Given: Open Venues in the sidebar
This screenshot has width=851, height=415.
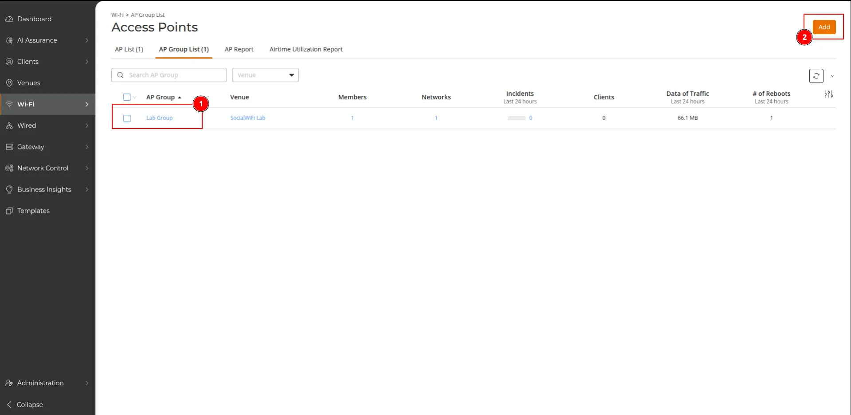Looking at the screenshot, I should [28, 83].
